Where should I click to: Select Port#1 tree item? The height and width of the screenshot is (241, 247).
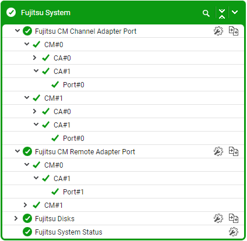pos(73,192)
